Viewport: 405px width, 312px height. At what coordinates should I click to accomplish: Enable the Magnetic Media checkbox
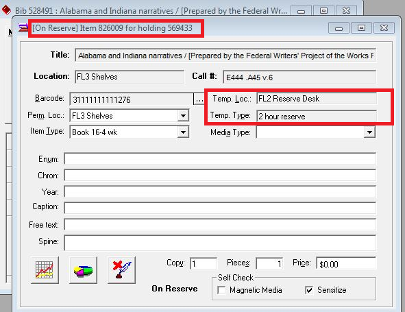(x=221, y=290)
